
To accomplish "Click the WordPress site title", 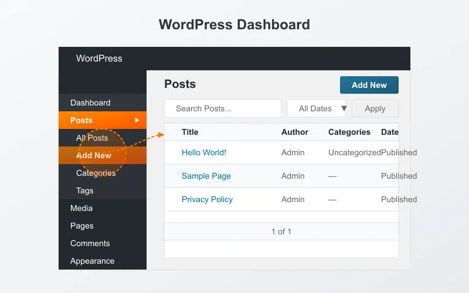I will tap(99, 58).
